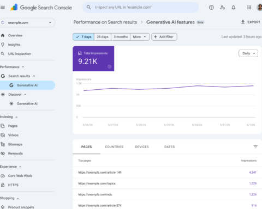Open the article-149 page row
The image size is (262, 209).
167,173
